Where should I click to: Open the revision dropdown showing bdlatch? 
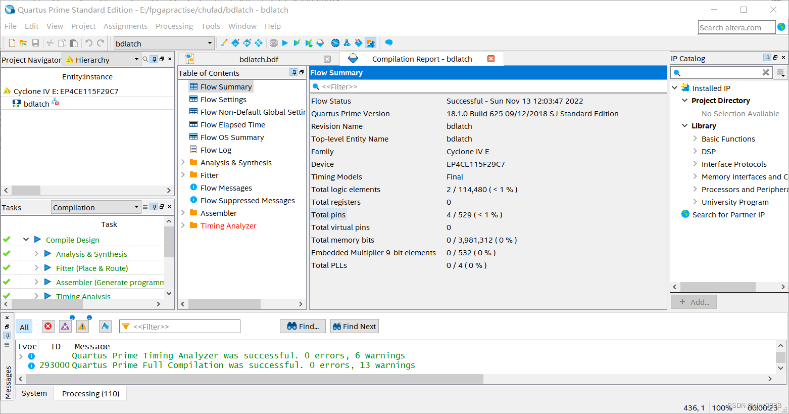click(x=164, y=43)
